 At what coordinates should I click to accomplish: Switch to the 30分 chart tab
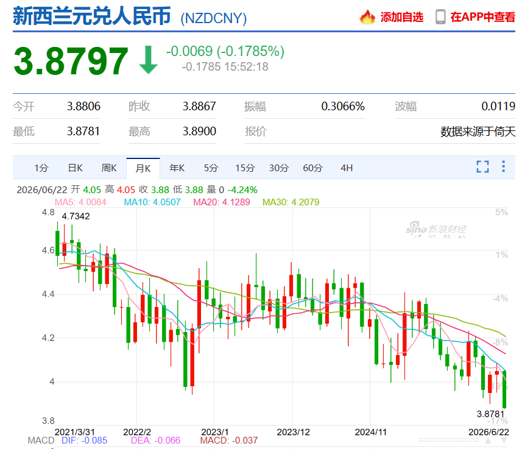[278, 168]
